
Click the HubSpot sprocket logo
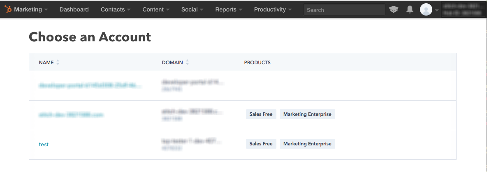(x=9, y=9)
